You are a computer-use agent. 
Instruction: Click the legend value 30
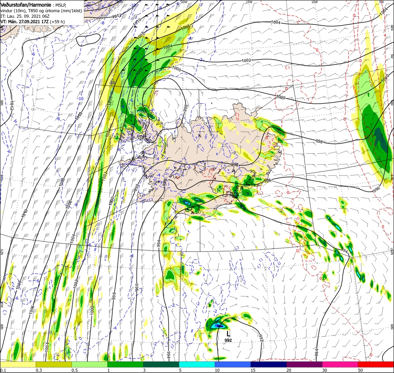[325, 370]
